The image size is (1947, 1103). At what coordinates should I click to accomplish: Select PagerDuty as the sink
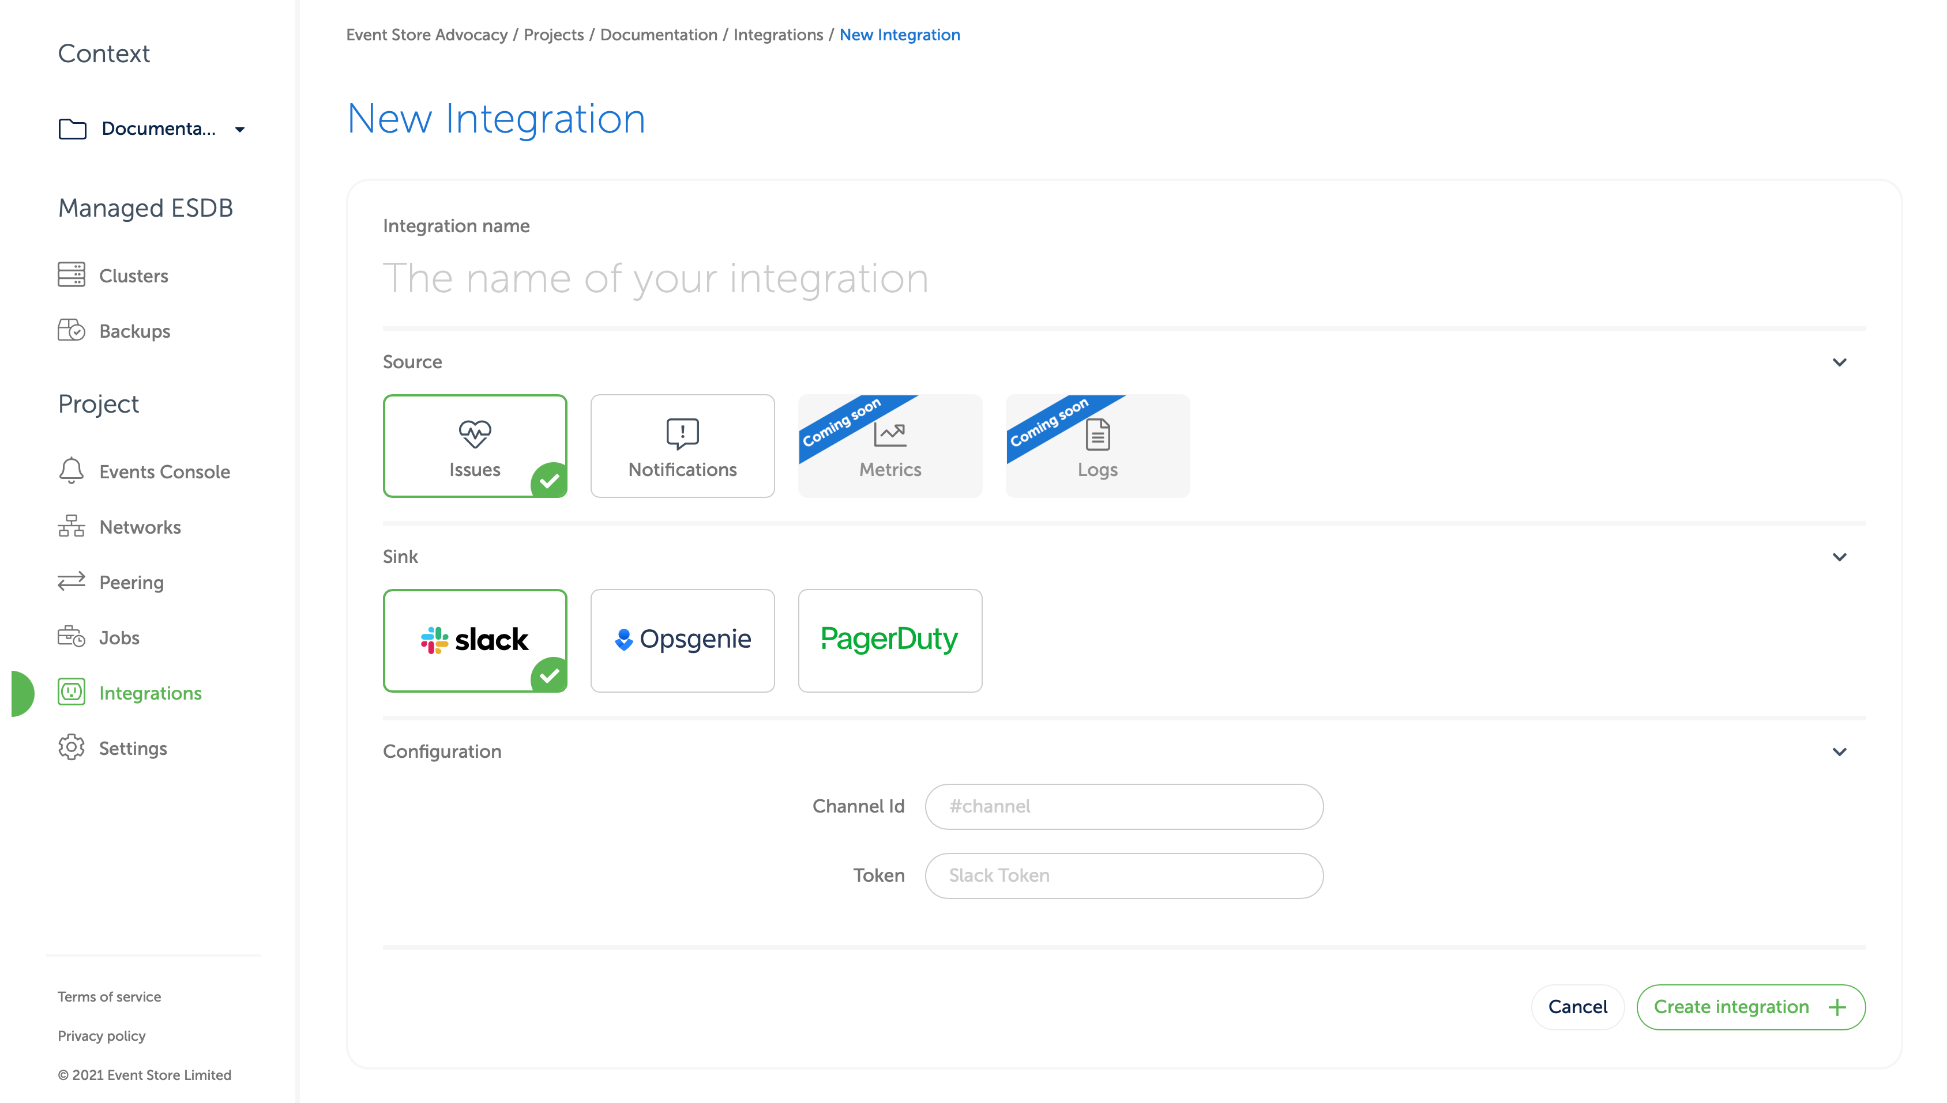[x=890, y=640]
